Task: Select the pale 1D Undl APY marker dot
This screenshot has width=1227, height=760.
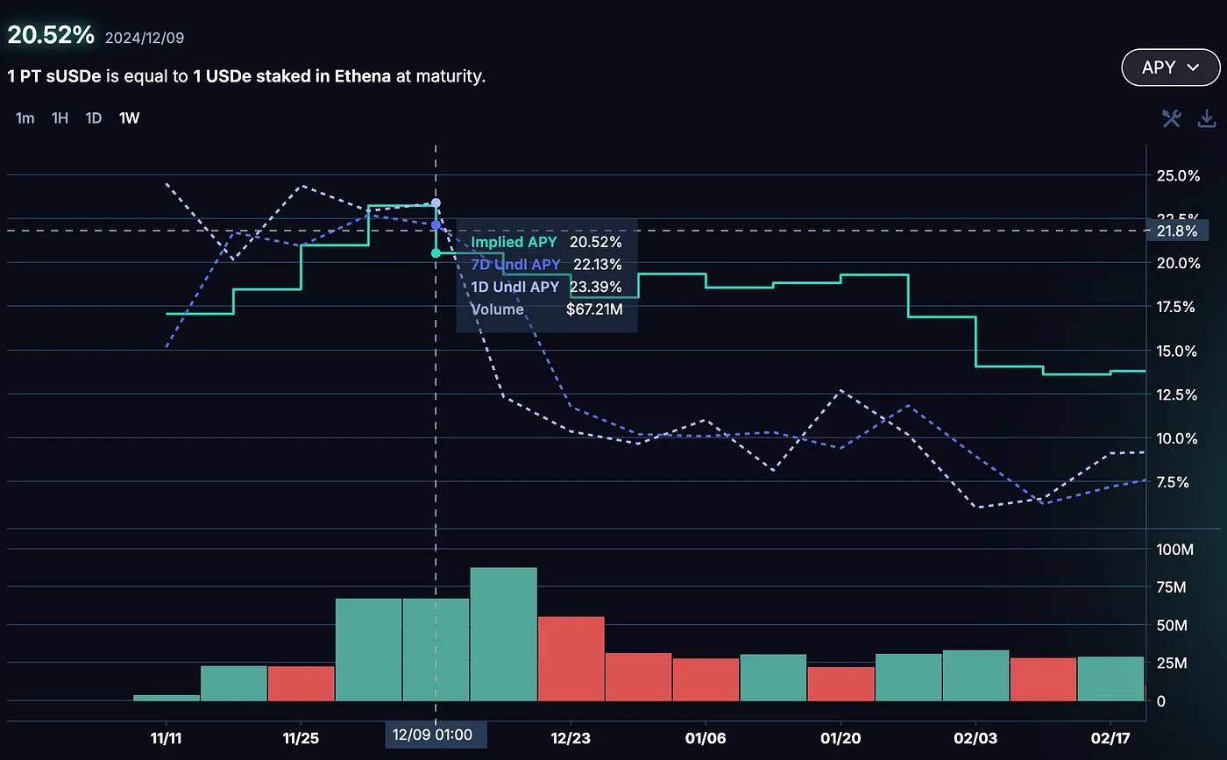Action: tap(436, 203)
